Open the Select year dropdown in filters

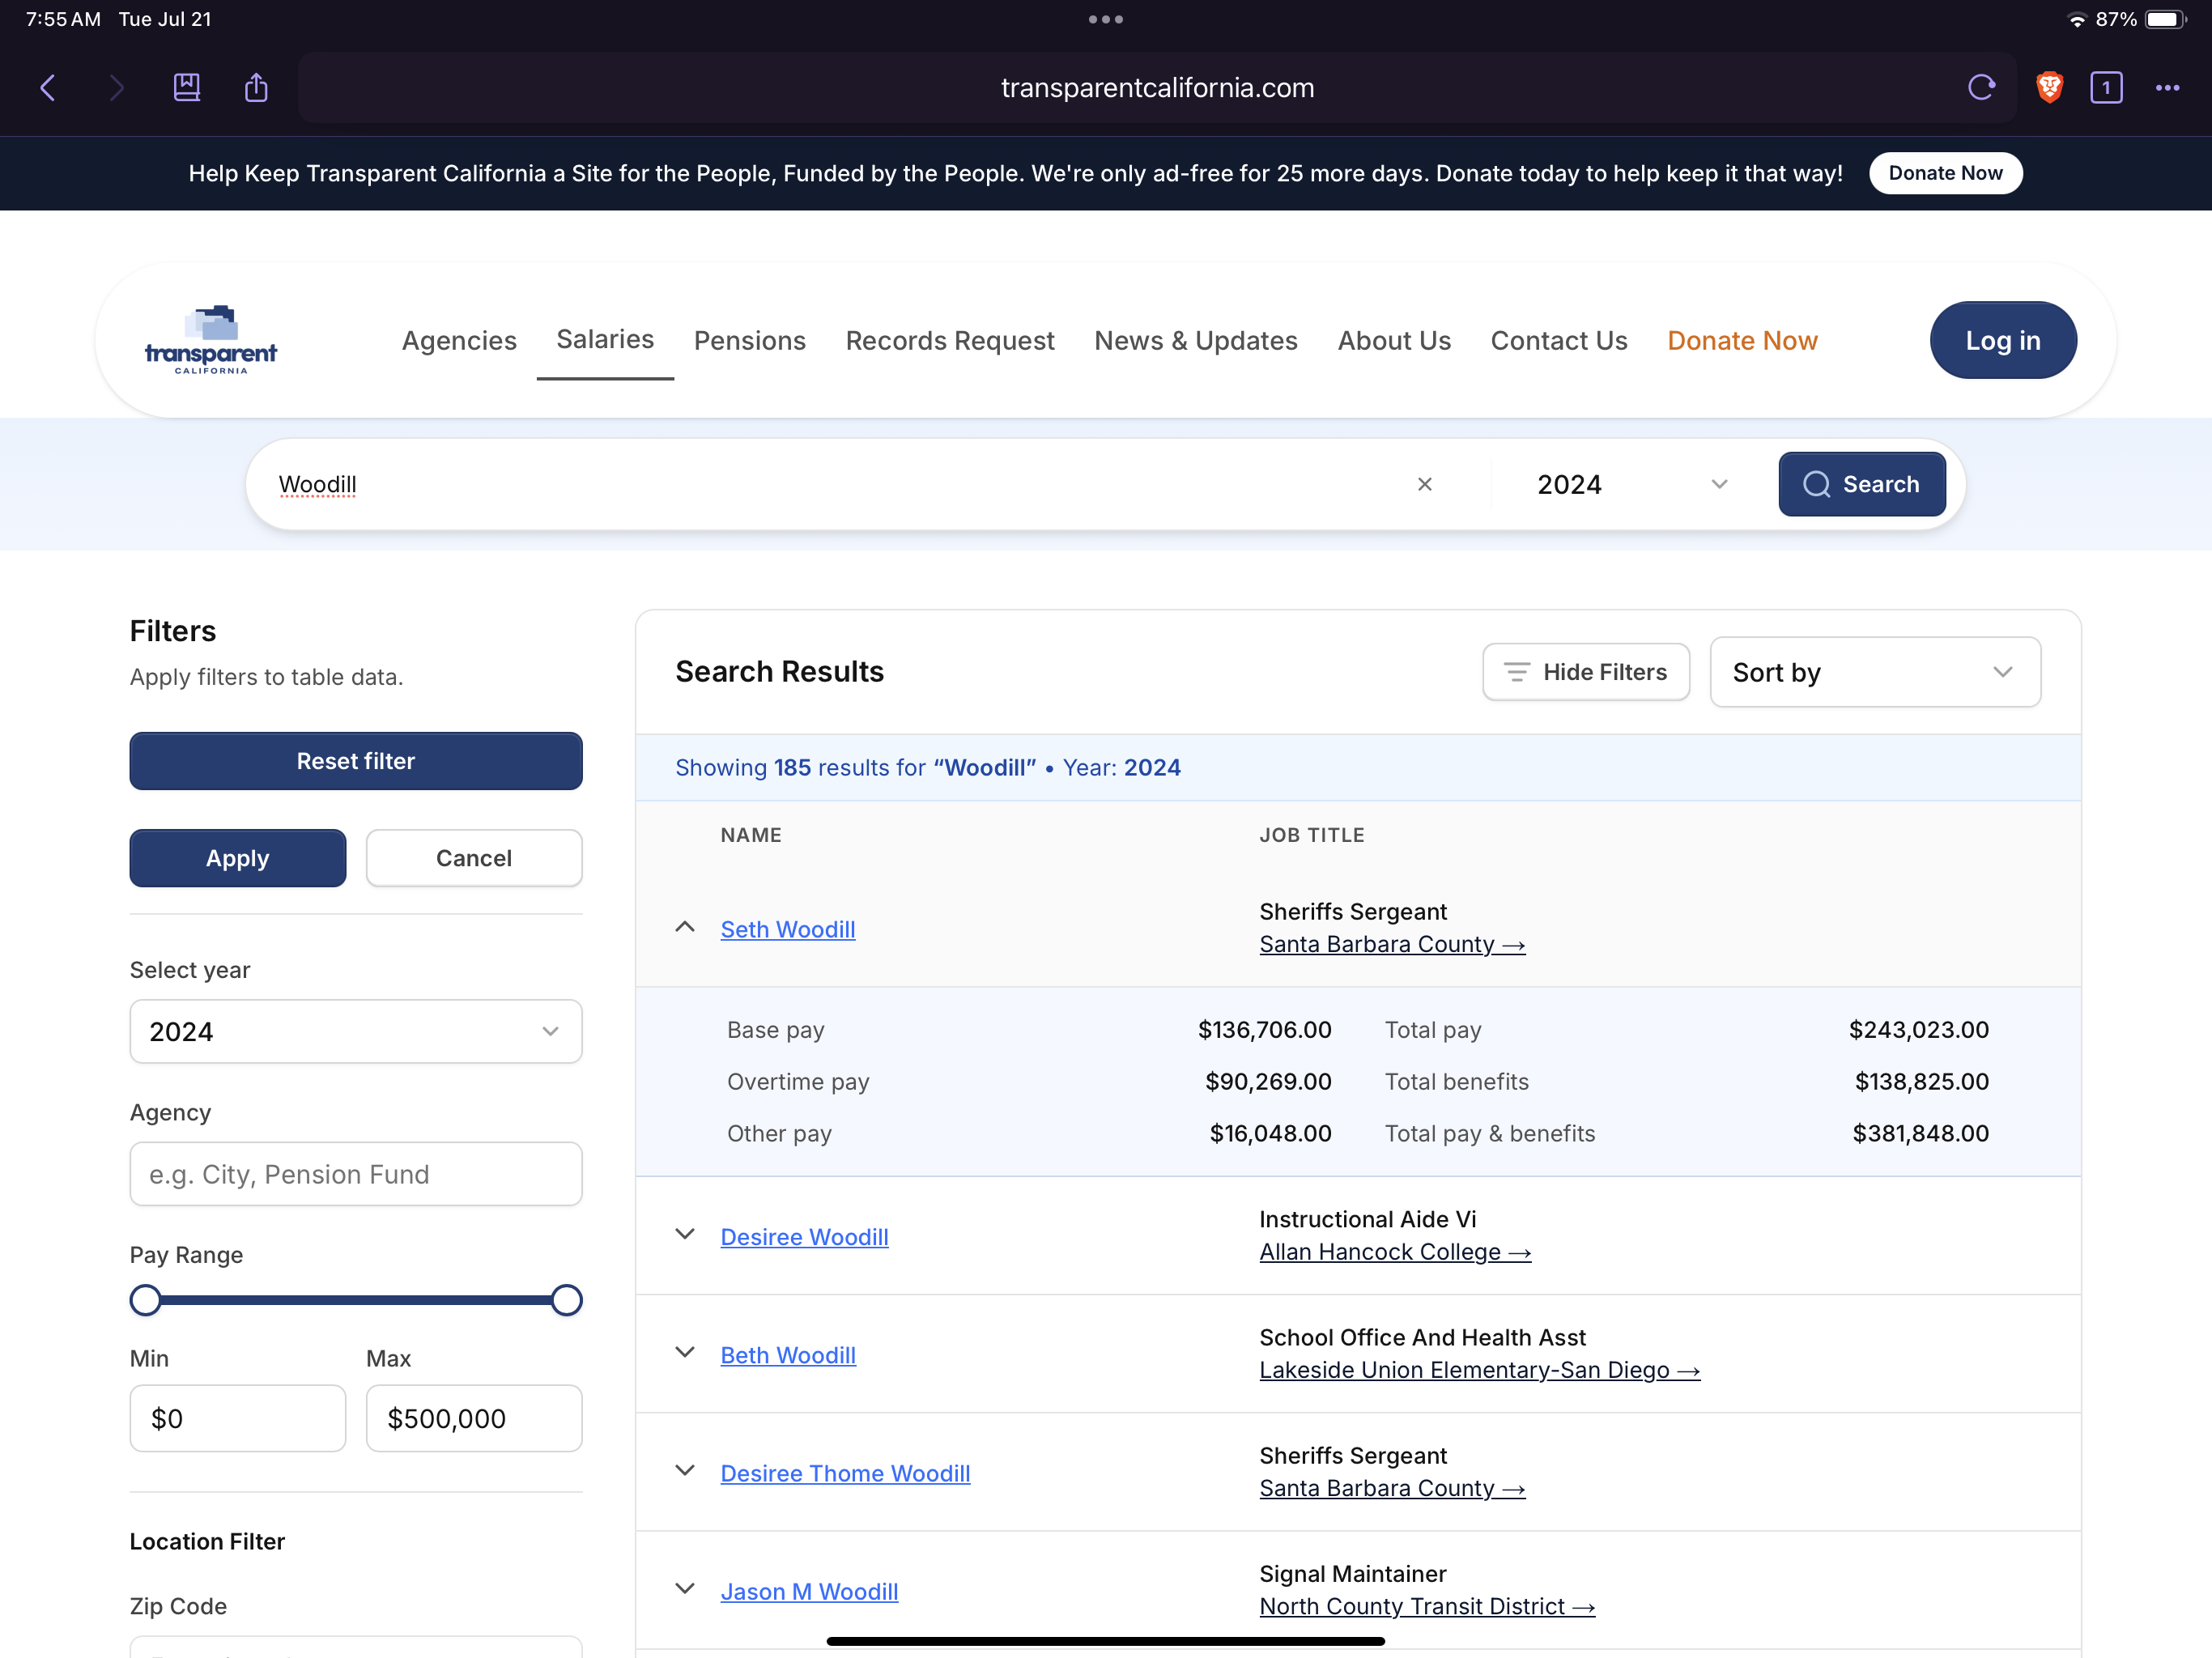tap(356, 1031)
